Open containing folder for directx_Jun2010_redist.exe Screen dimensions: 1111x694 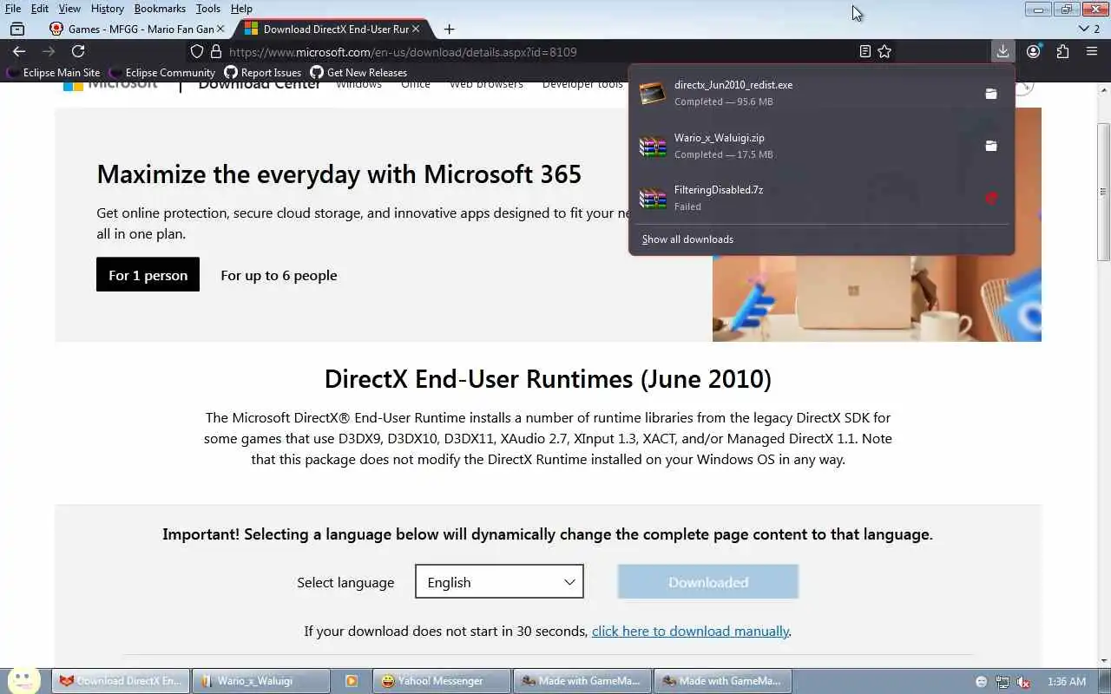click(990, 93)
